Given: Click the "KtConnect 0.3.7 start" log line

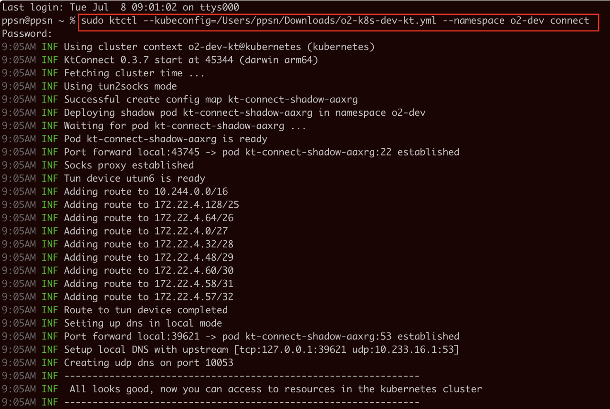Looking at the screenshot, I should [x=191, y=60].
